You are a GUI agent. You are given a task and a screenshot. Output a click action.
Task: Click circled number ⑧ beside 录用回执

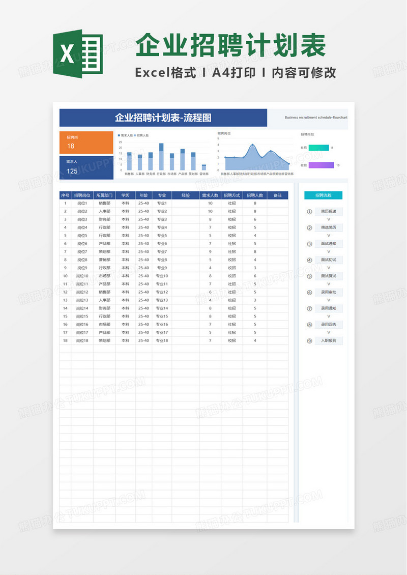(309, 325)
